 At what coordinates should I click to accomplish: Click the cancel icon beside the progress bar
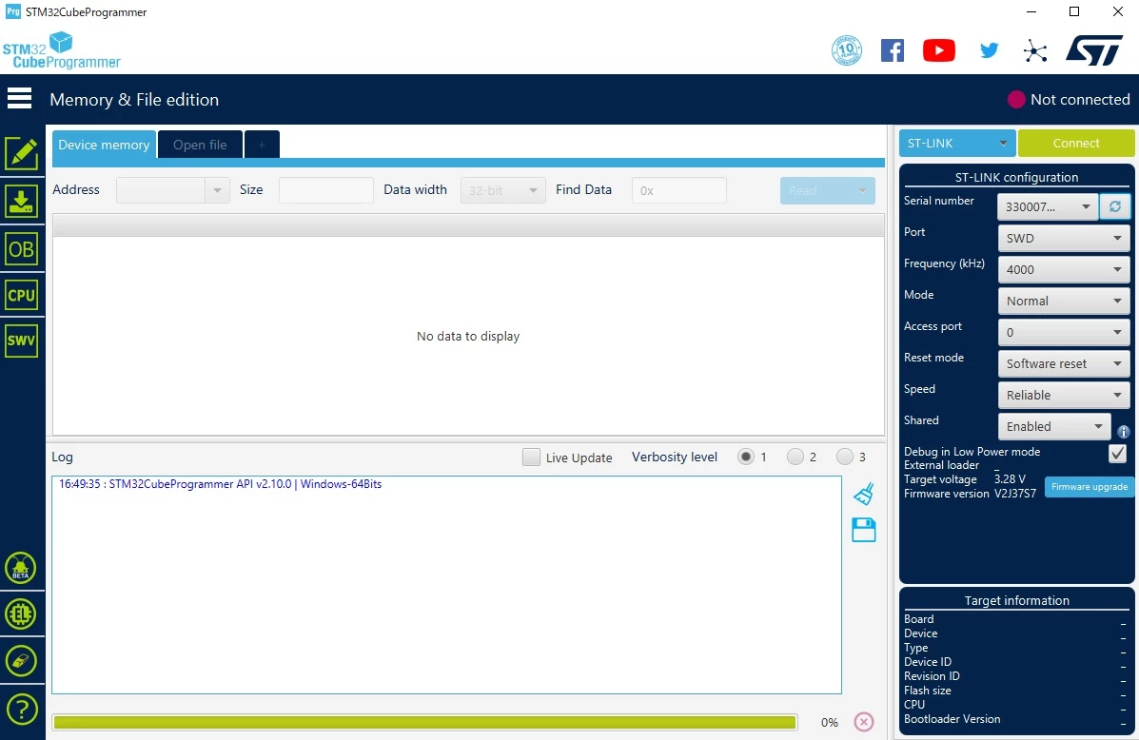[864, 722]
